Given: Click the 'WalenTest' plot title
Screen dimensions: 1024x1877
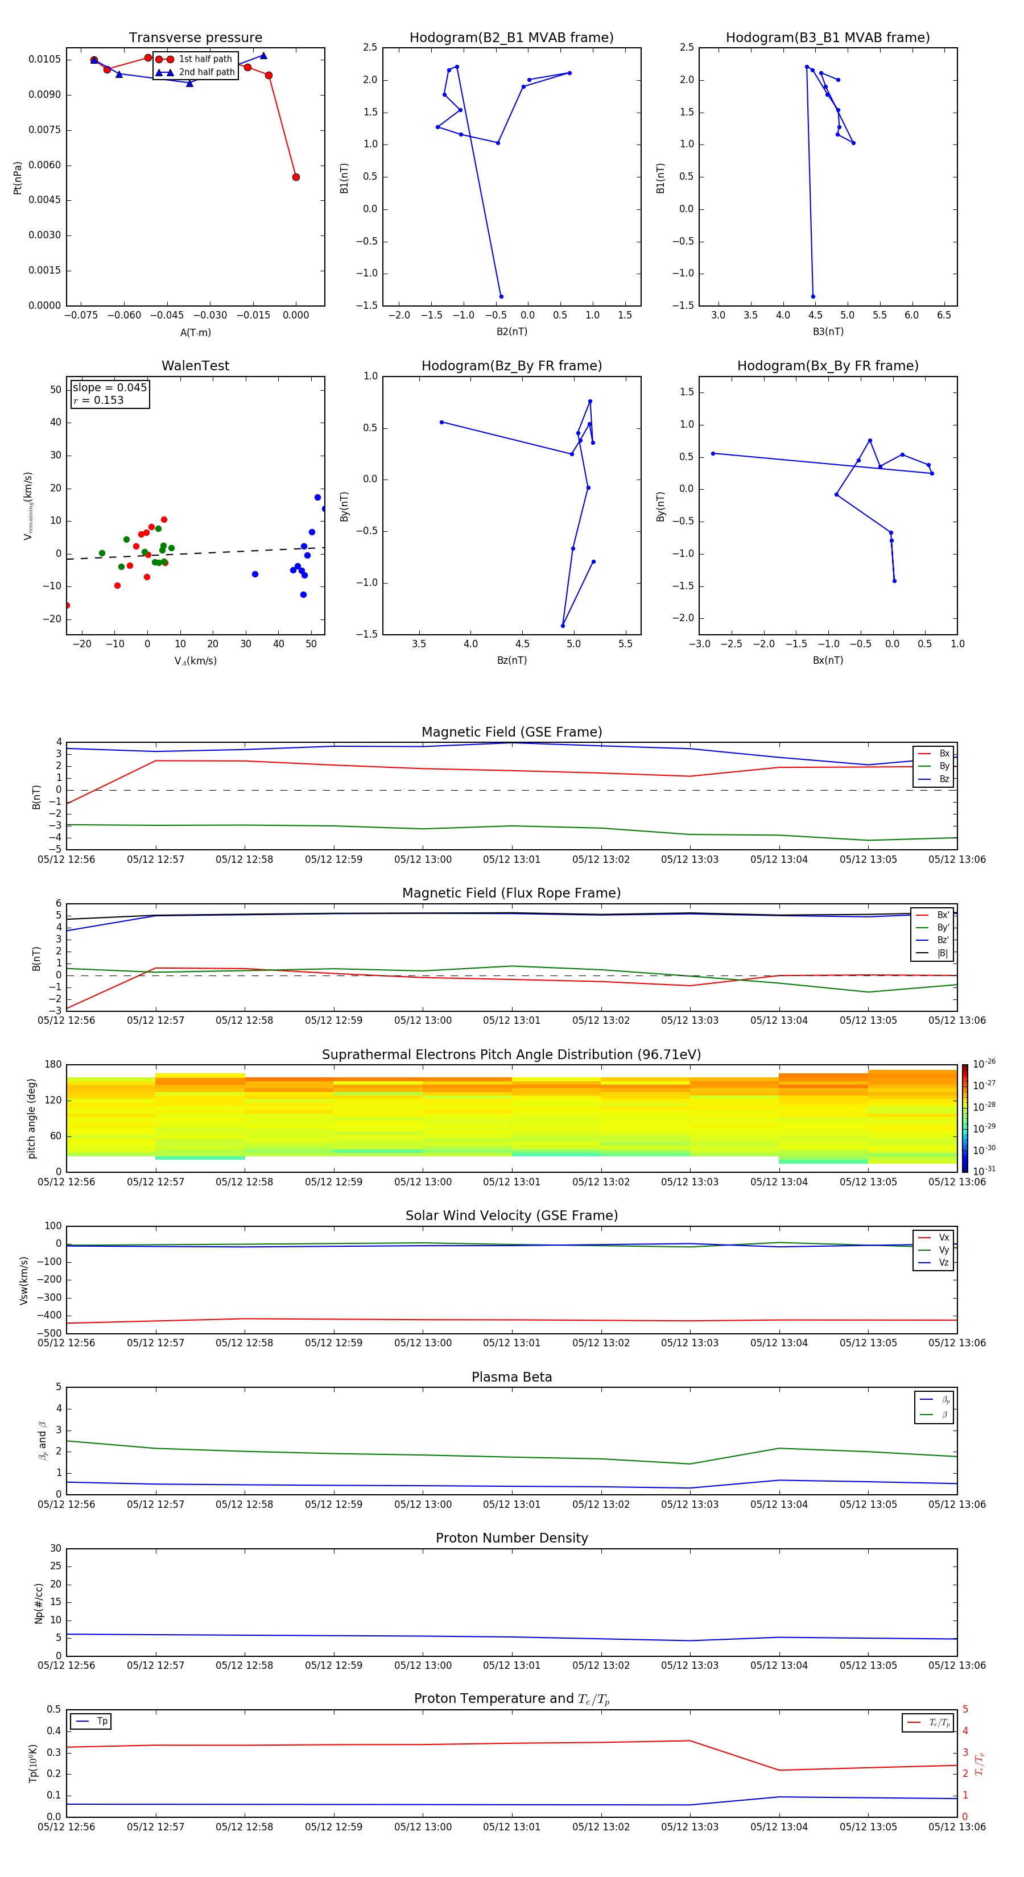Looking at the screenshot, I should coord(195,366).
